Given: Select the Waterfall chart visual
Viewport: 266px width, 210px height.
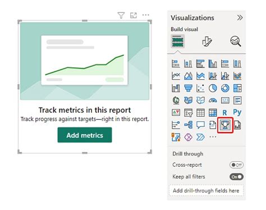Looking at the screenshot, I should [x=176, y=88].
